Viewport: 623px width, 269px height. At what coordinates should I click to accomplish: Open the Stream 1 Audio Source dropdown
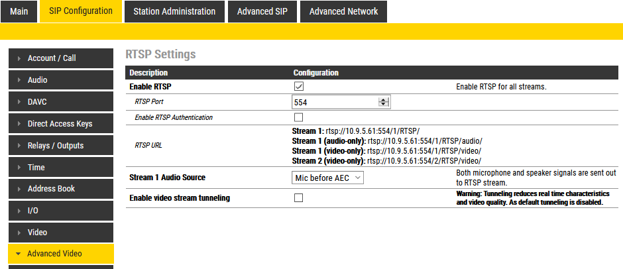[328, 178]
